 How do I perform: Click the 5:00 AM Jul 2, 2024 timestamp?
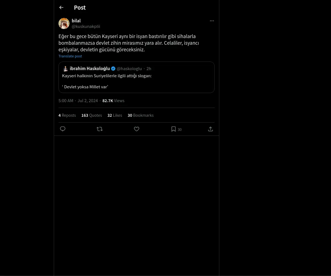point(78,101)
